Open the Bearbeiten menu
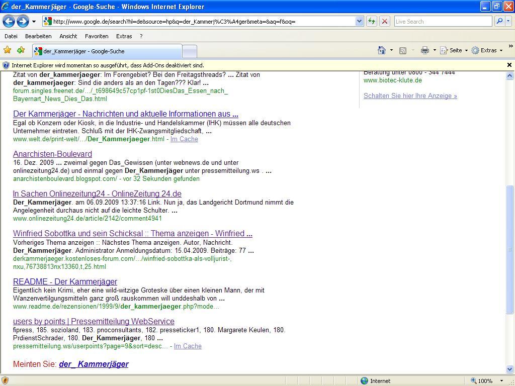Viewport: 515px width, 386px height. [38, 36]
